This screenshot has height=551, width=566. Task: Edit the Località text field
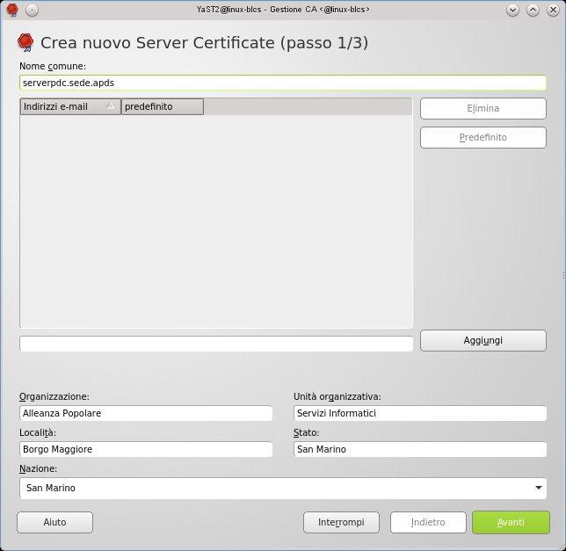(x=146, y=449)
